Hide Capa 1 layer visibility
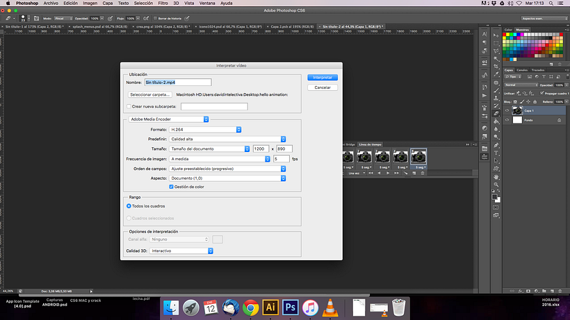This screenshot has height=320, width=570. [507, 110]
